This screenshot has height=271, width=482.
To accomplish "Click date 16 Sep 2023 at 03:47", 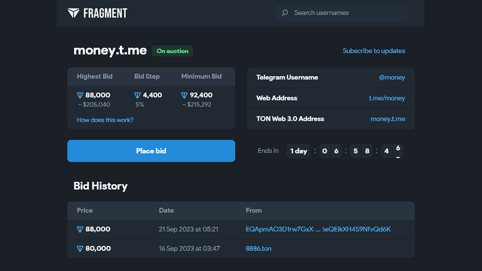I will 189,248.
